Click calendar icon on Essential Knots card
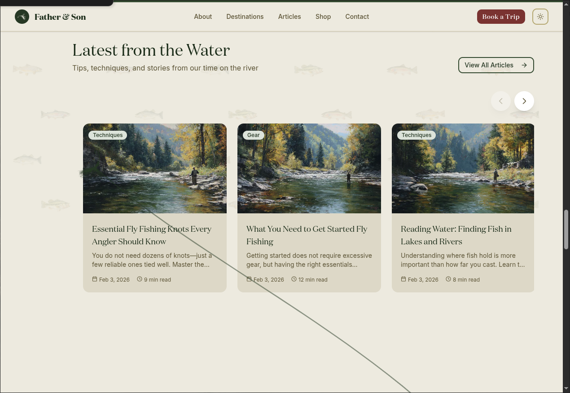The image size is (570, 393). [x=95, y=279]
